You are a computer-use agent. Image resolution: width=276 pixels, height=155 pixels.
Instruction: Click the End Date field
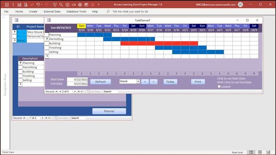point(77,84)
